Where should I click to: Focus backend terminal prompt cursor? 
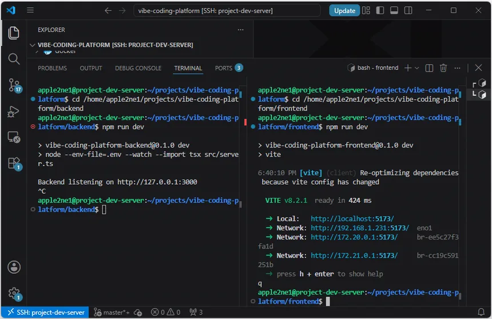tap(104, 210)
